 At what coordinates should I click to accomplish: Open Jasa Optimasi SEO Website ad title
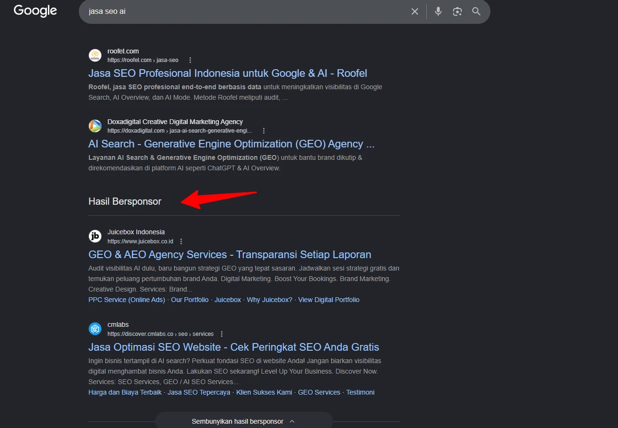tap(234, 347)
